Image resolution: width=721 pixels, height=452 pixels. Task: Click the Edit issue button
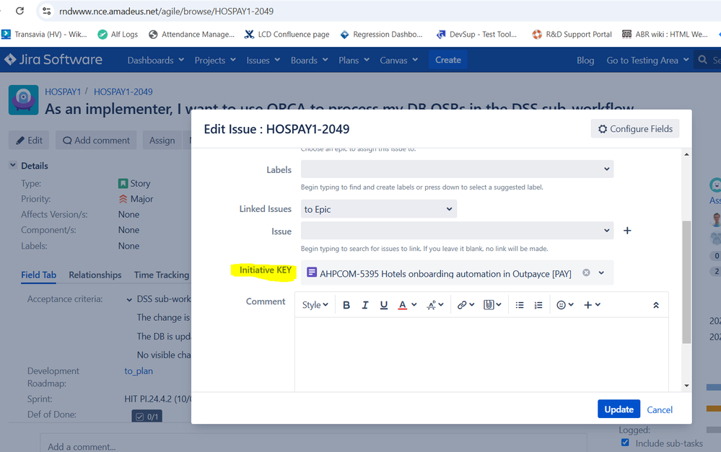(x=30, y=141)
